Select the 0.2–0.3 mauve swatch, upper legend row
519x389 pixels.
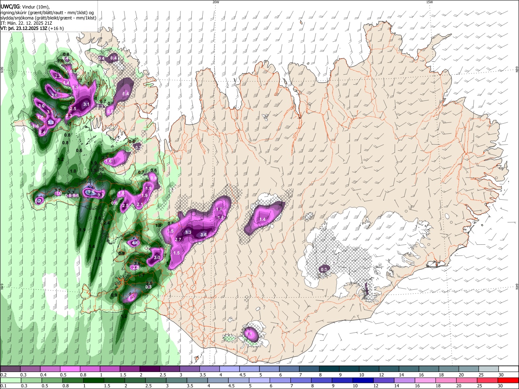pyautogui.click(x=11, y=370)
